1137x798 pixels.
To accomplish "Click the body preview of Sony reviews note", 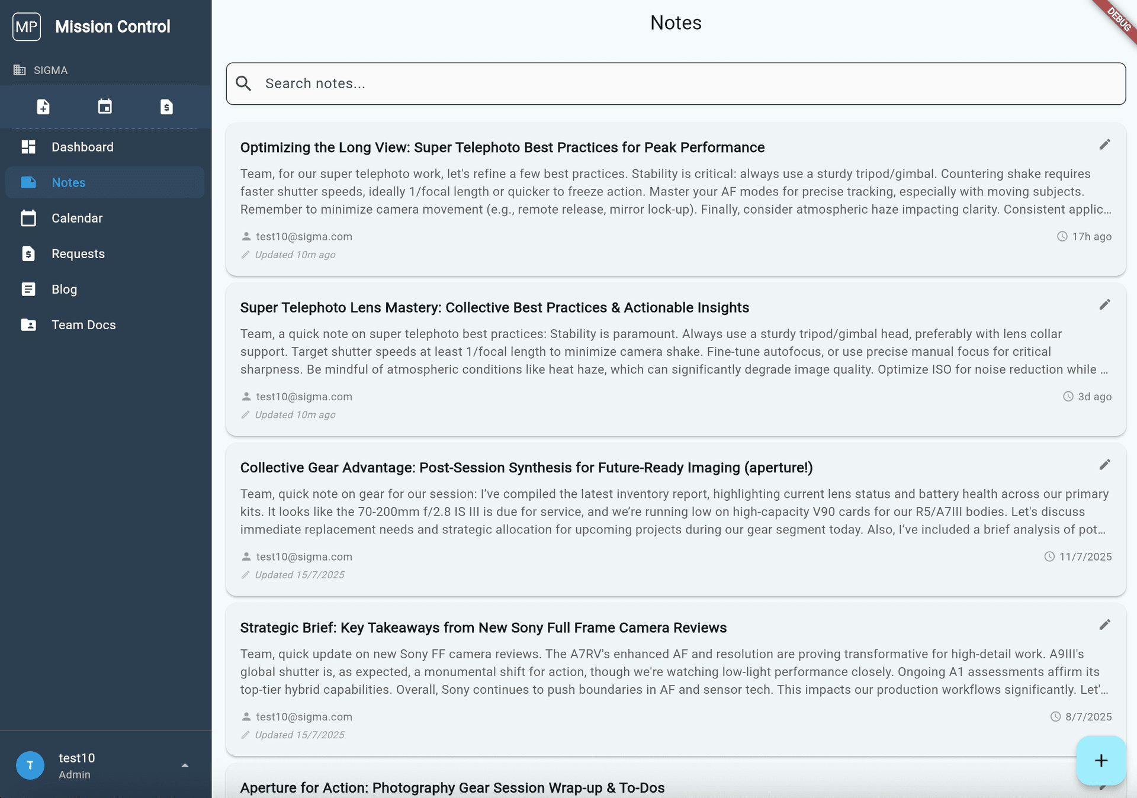I will click(674, 672).
